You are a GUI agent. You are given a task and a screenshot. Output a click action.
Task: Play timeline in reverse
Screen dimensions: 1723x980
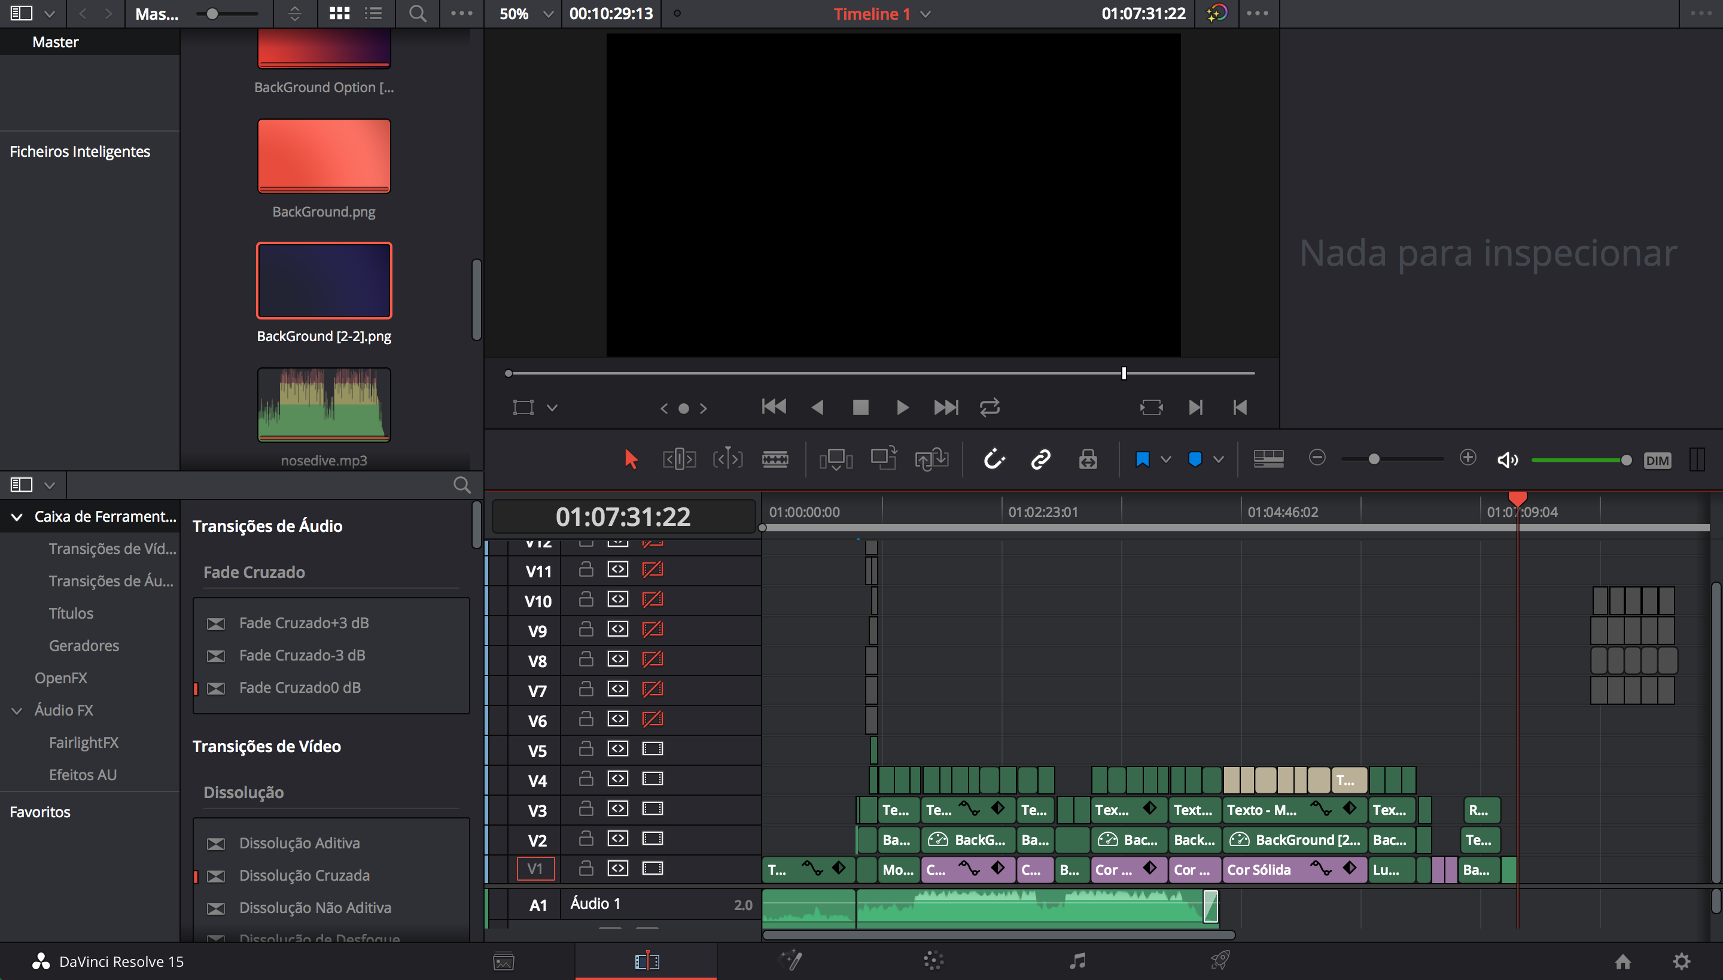[x=818, y=407]
